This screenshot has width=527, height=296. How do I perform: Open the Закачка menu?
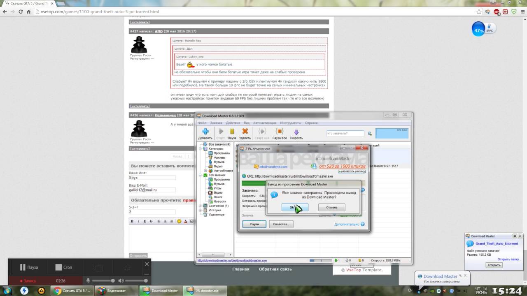coord(216,123)
